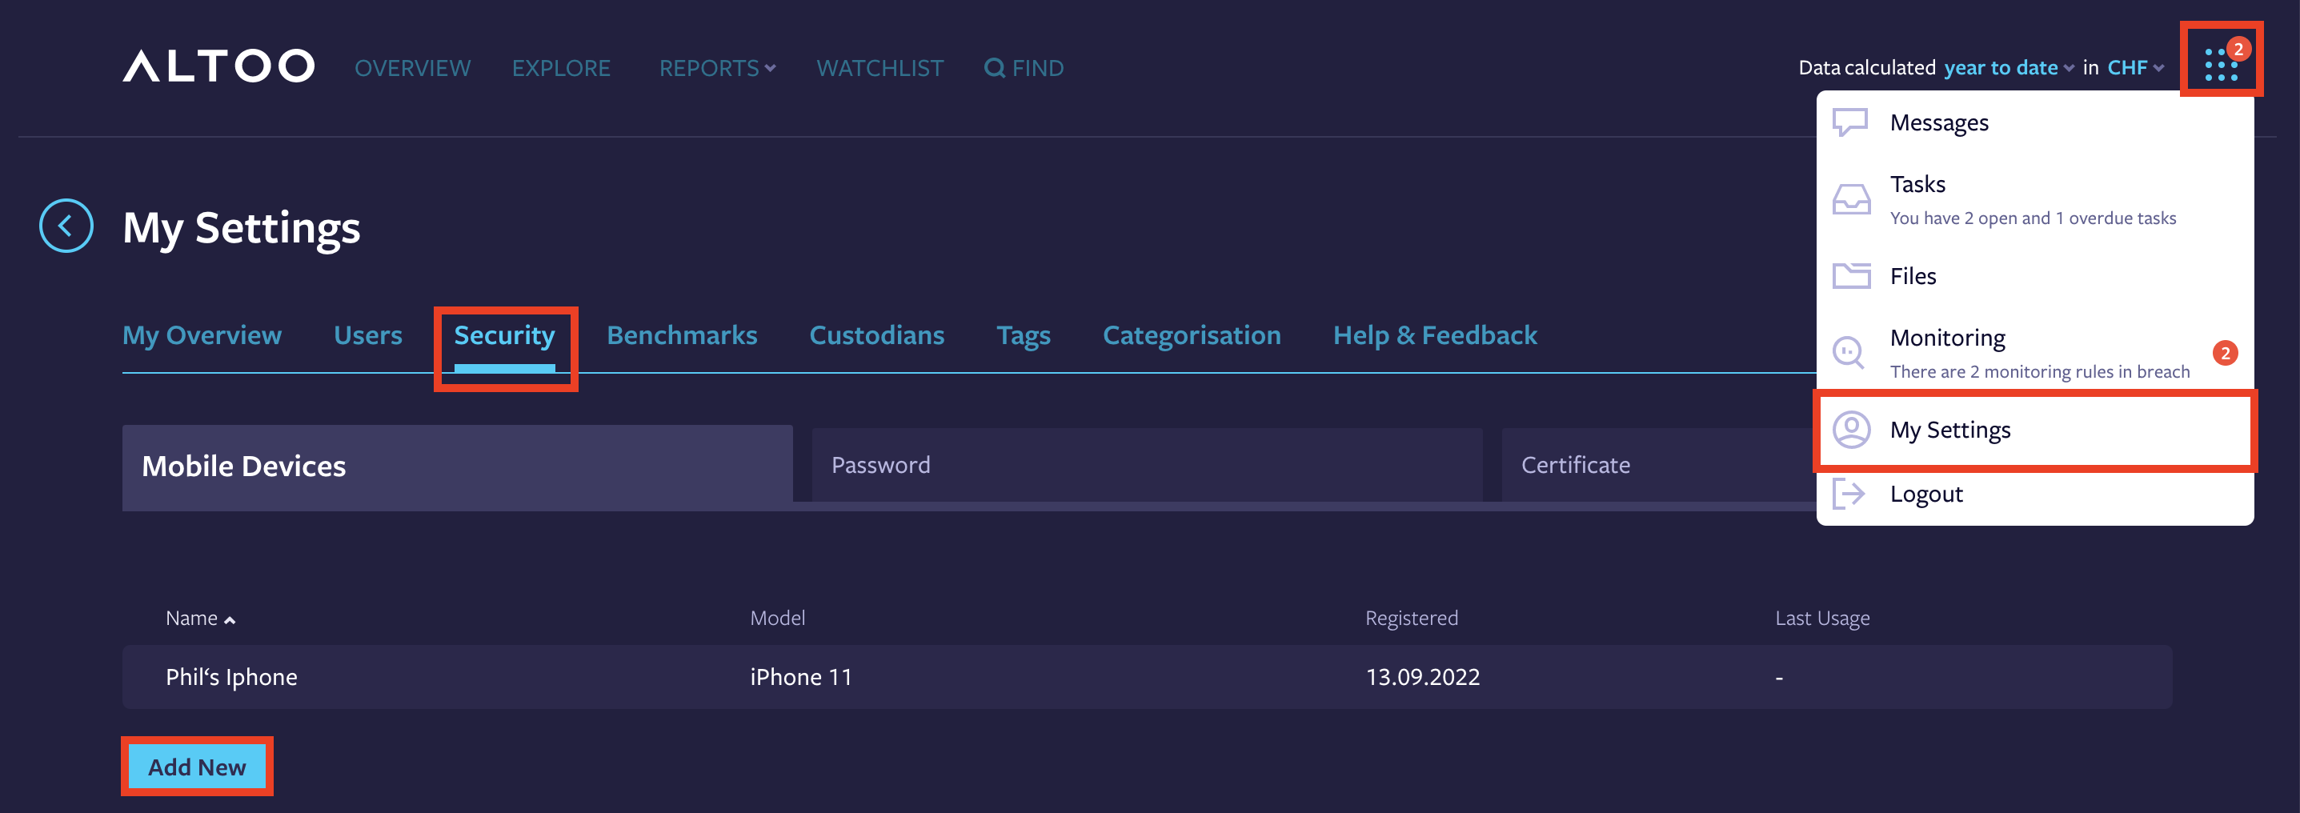Click the My Settings profile icon
Viewport: 2300px width, 813px height.
click(1851, 429)
